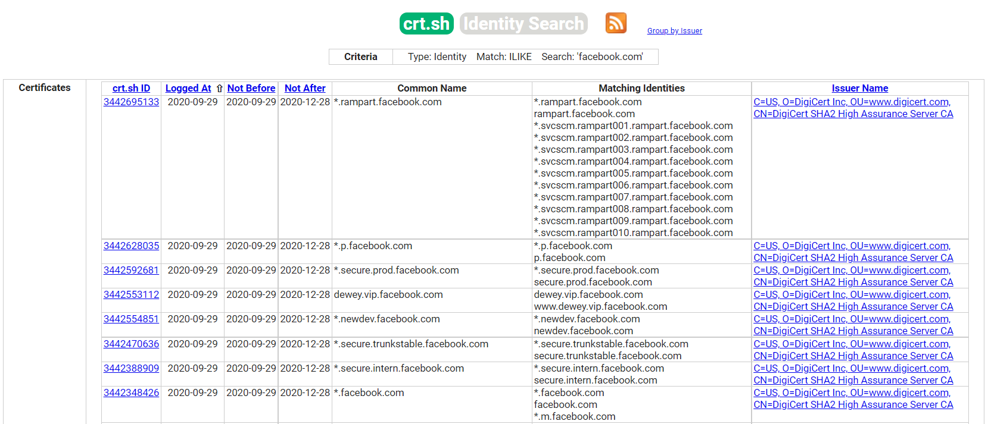The image size is (988, 424).
Task: Open certificate ID 3442695133
Action: click(x=132, y=102)
